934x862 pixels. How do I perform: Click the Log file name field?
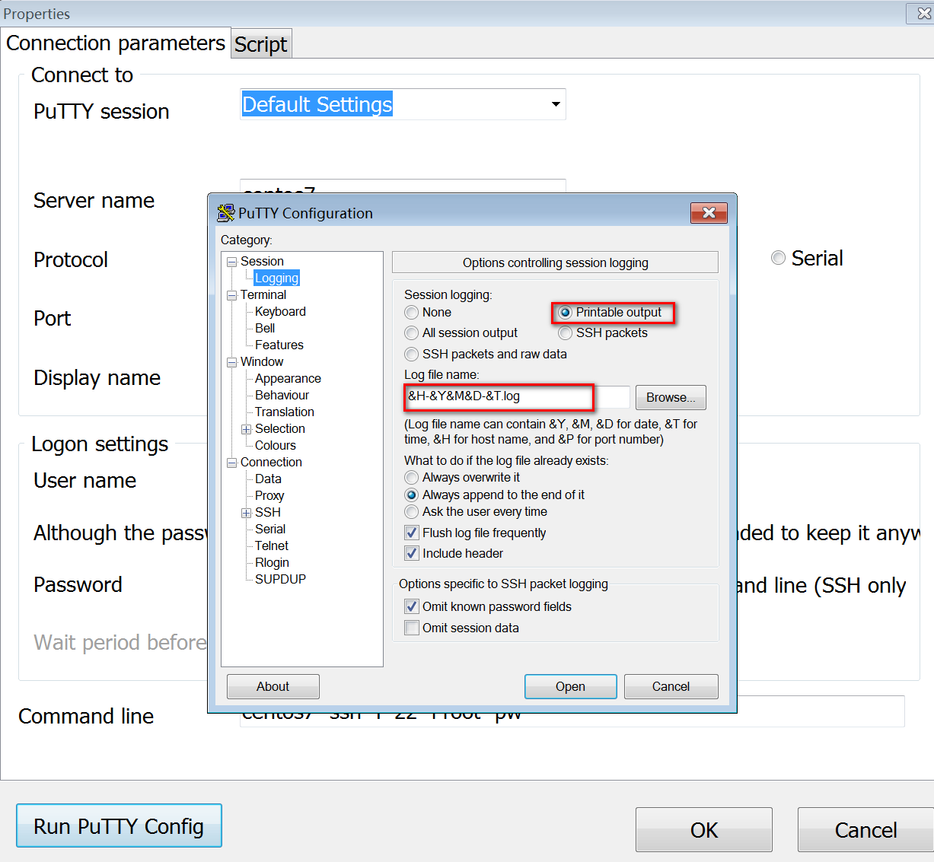point(518,396)
